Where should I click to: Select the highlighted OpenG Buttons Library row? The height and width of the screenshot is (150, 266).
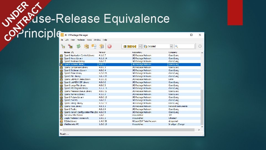click(130, 64)
